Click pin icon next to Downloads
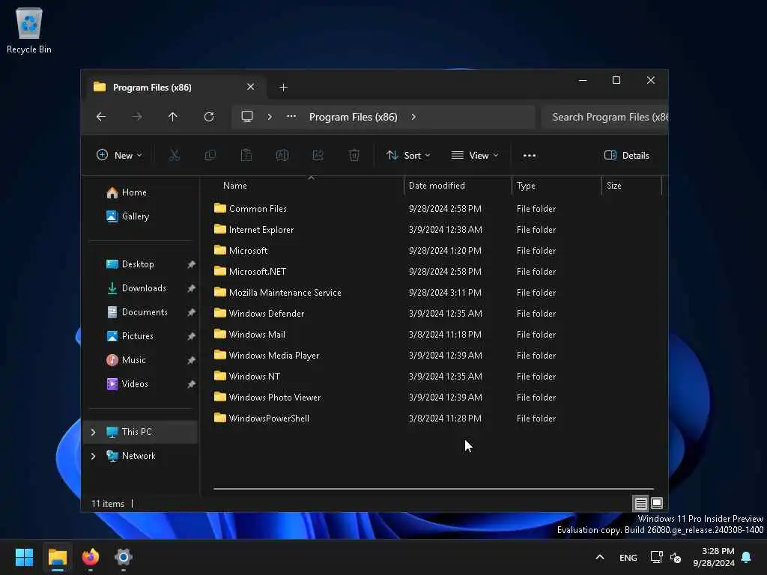The image size is (767, 575). tap(191, 288)
